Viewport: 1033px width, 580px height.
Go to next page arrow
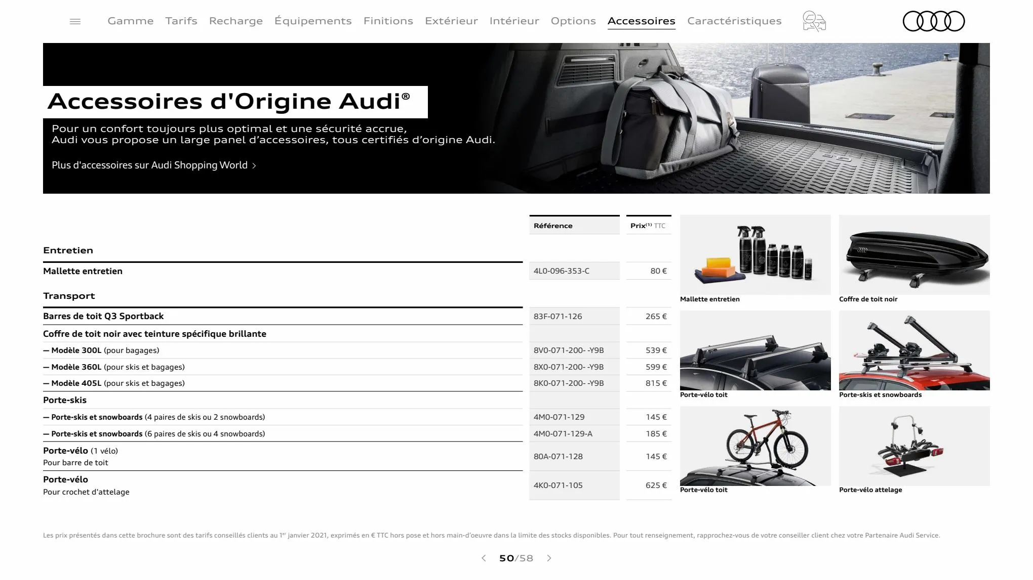(549, 558)
